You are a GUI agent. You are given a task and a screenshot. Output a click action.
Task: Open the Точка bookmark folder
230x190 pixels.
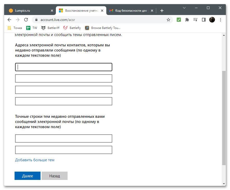(x=15, y=28)
